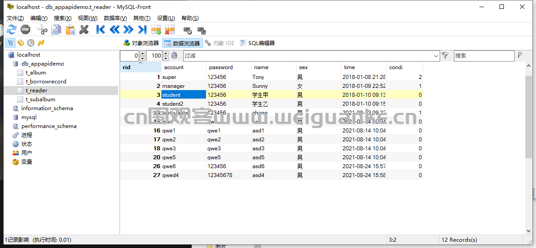536x248 pixels.
Task: Jump to first record with the arrow icon
Action: click(x=101, y=30)
